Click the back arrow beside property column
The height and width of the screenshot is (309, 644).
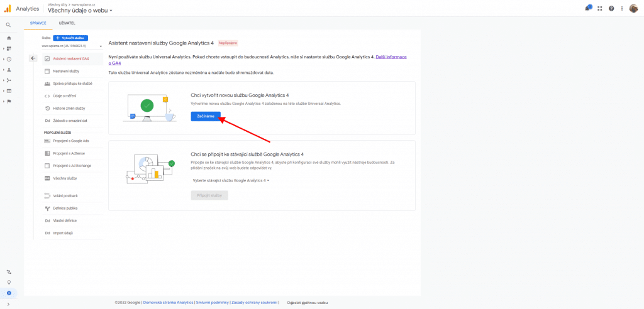pyautogui.click(x=33, y=58)
